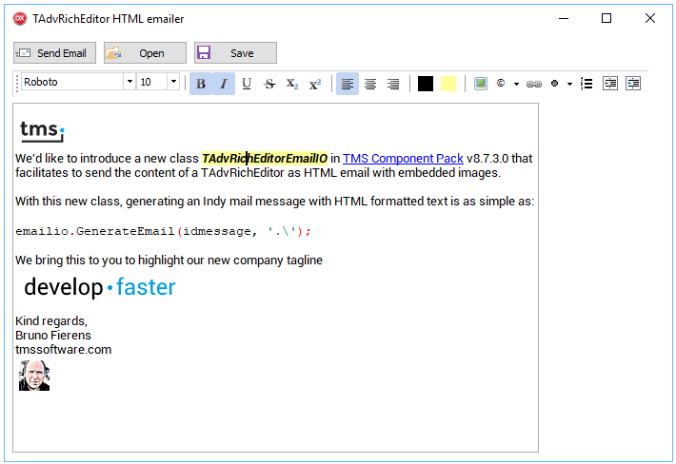Image resolution: width=676 pixels, height=464 pixels.
Task: Apply bullet list with the dot icon
Action: pyautogui.click(x=555, y=84)
